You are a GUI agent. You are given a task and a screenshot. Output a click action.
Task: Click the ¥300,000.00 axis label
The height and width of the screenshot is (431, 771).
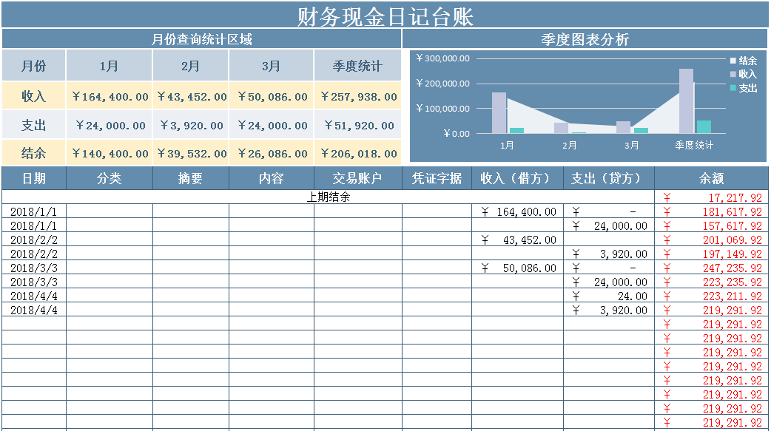click(442, 58)
